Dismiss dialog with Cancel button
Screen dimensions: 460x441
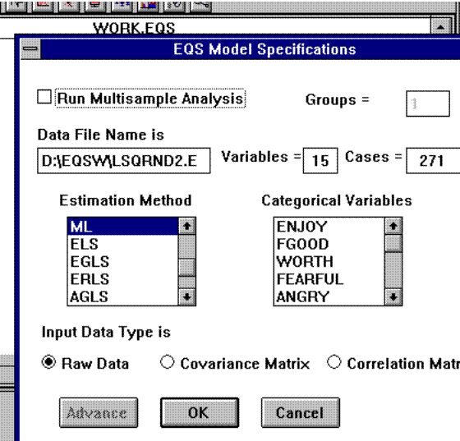[301, 412]
